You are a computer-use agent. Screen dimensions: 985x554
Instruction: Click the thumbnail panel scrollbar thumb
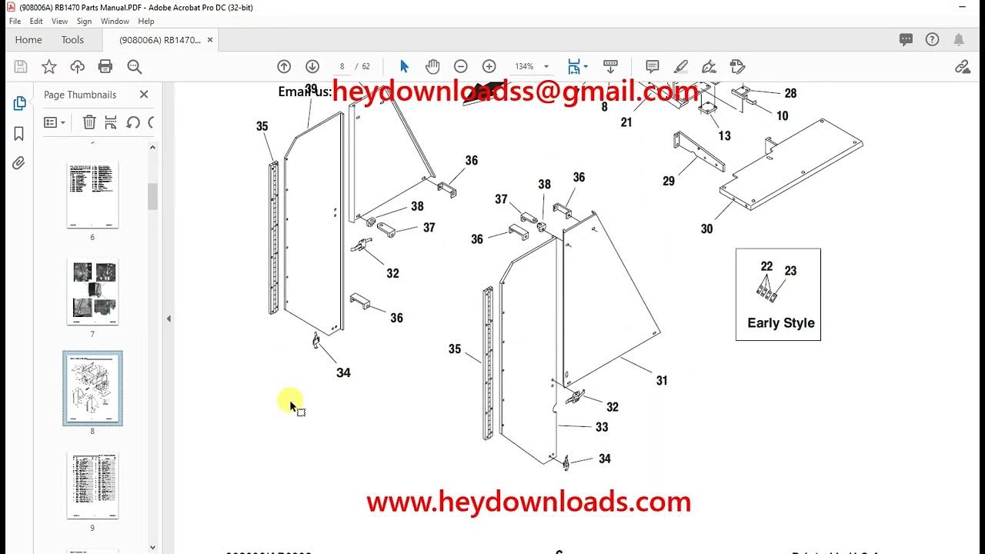(x=152, y=196)
